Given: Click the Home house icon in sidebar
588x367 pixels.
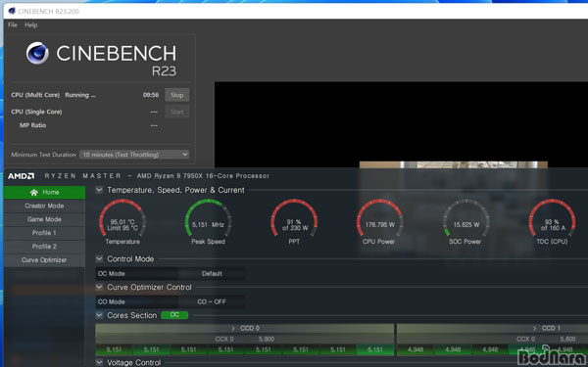Looking at the screenshot, I should coord(33,192).
